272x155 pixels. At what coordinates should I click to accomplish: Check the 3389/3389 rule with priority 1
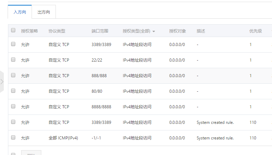[x=13, y=44]
